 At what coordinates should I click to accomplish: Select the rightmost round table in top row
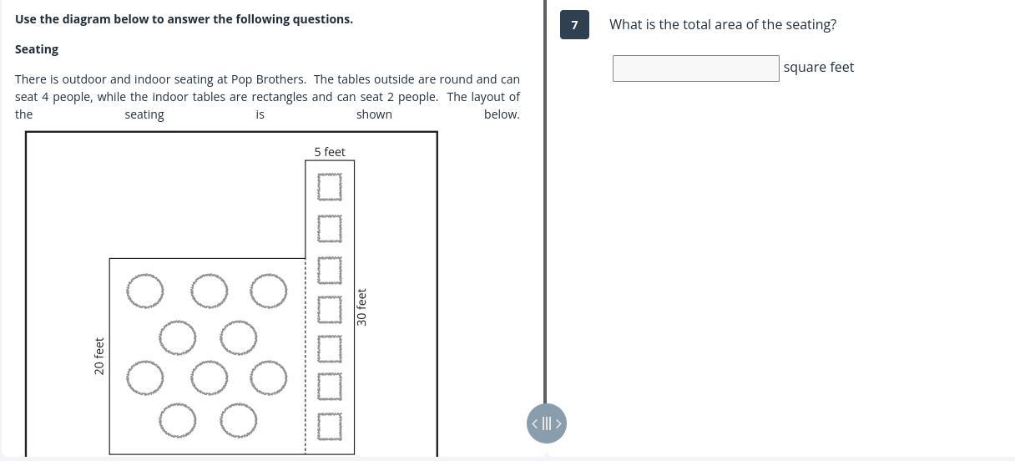click(269, 291)
